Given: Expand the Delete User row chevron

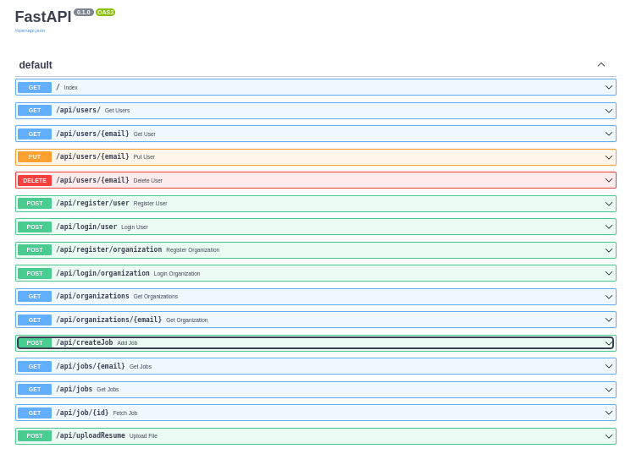Looking at the screenshot, I should (x=609, y=180).
